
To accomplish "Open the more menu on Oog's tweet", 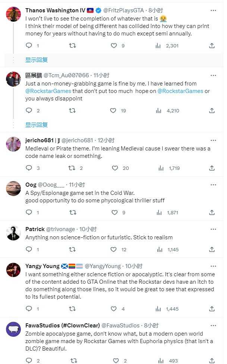I will (x=213, y=184).
